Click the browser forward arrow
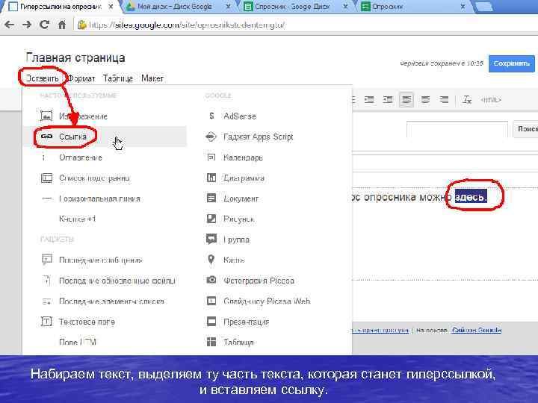The width and height of the screenshot is (538, 403). pyautogui.click(x=27, y=25)
